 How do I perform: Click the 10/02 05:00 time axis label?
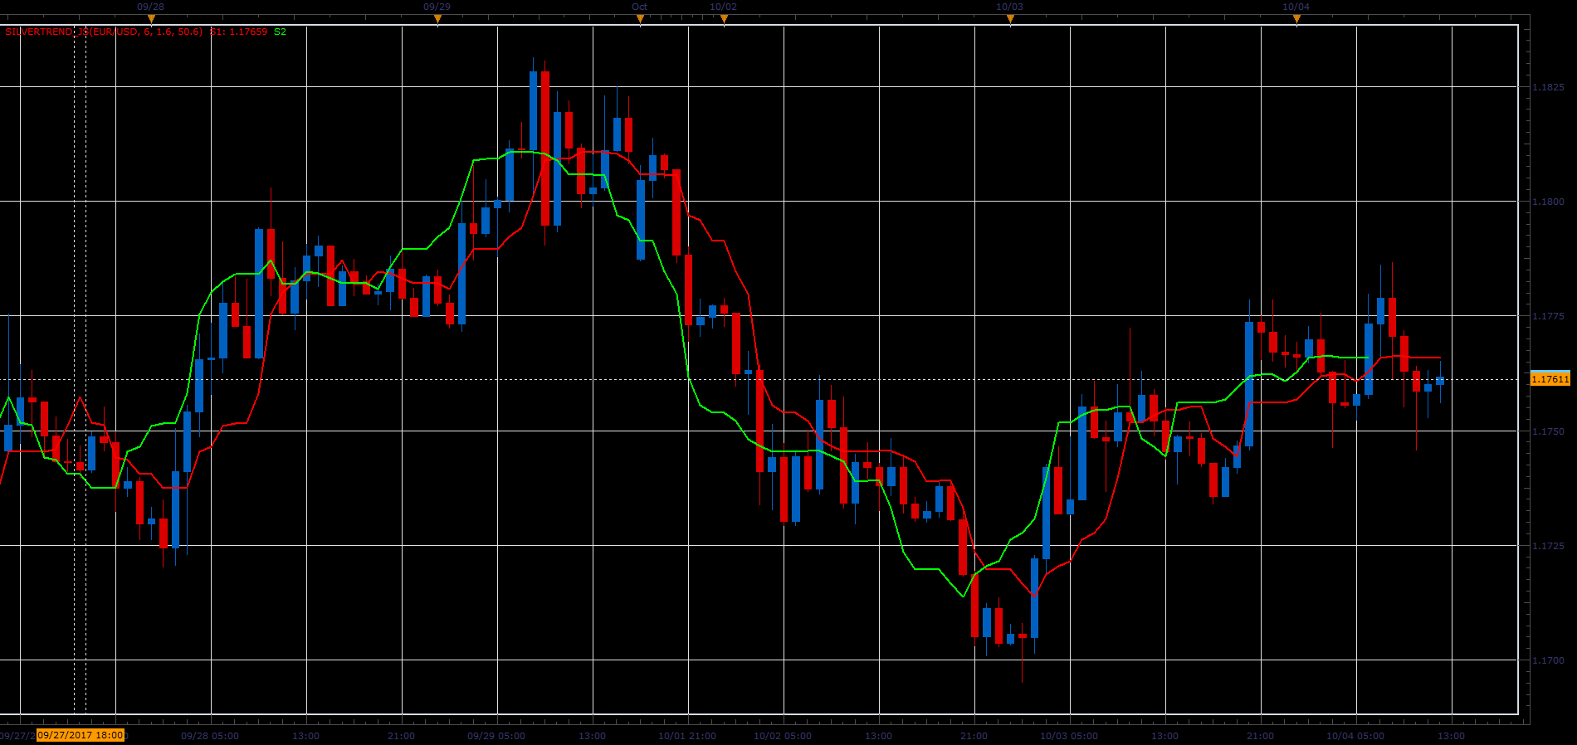click(x=783, y=736)
